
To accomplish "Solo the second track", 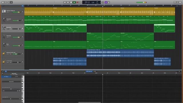I will coord(9,21).
